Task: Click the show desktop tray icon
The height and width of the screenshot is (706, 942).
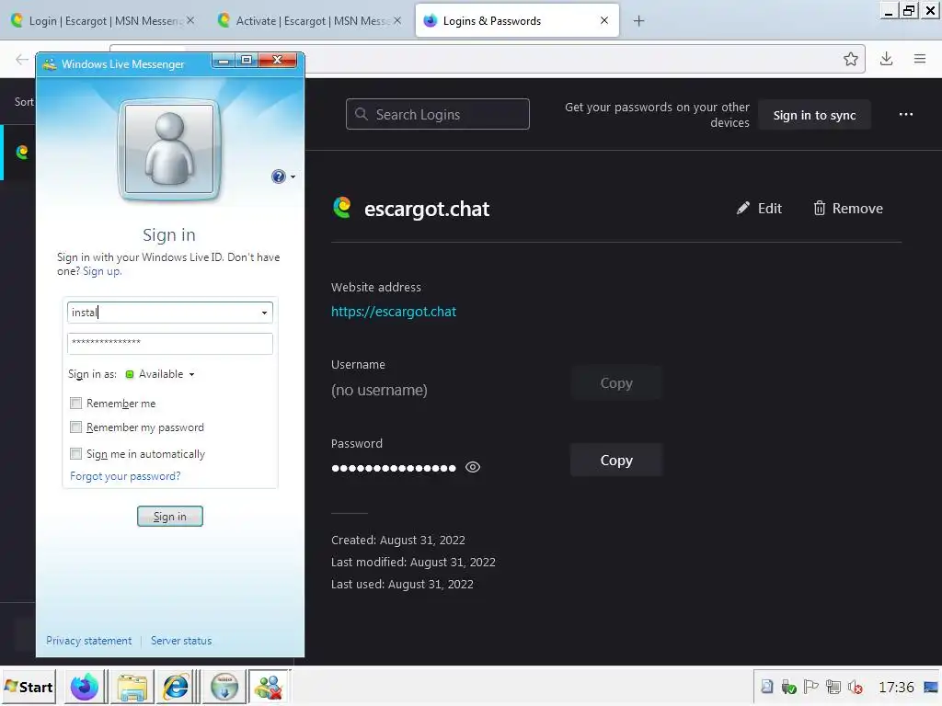Action: pos(931,687)
